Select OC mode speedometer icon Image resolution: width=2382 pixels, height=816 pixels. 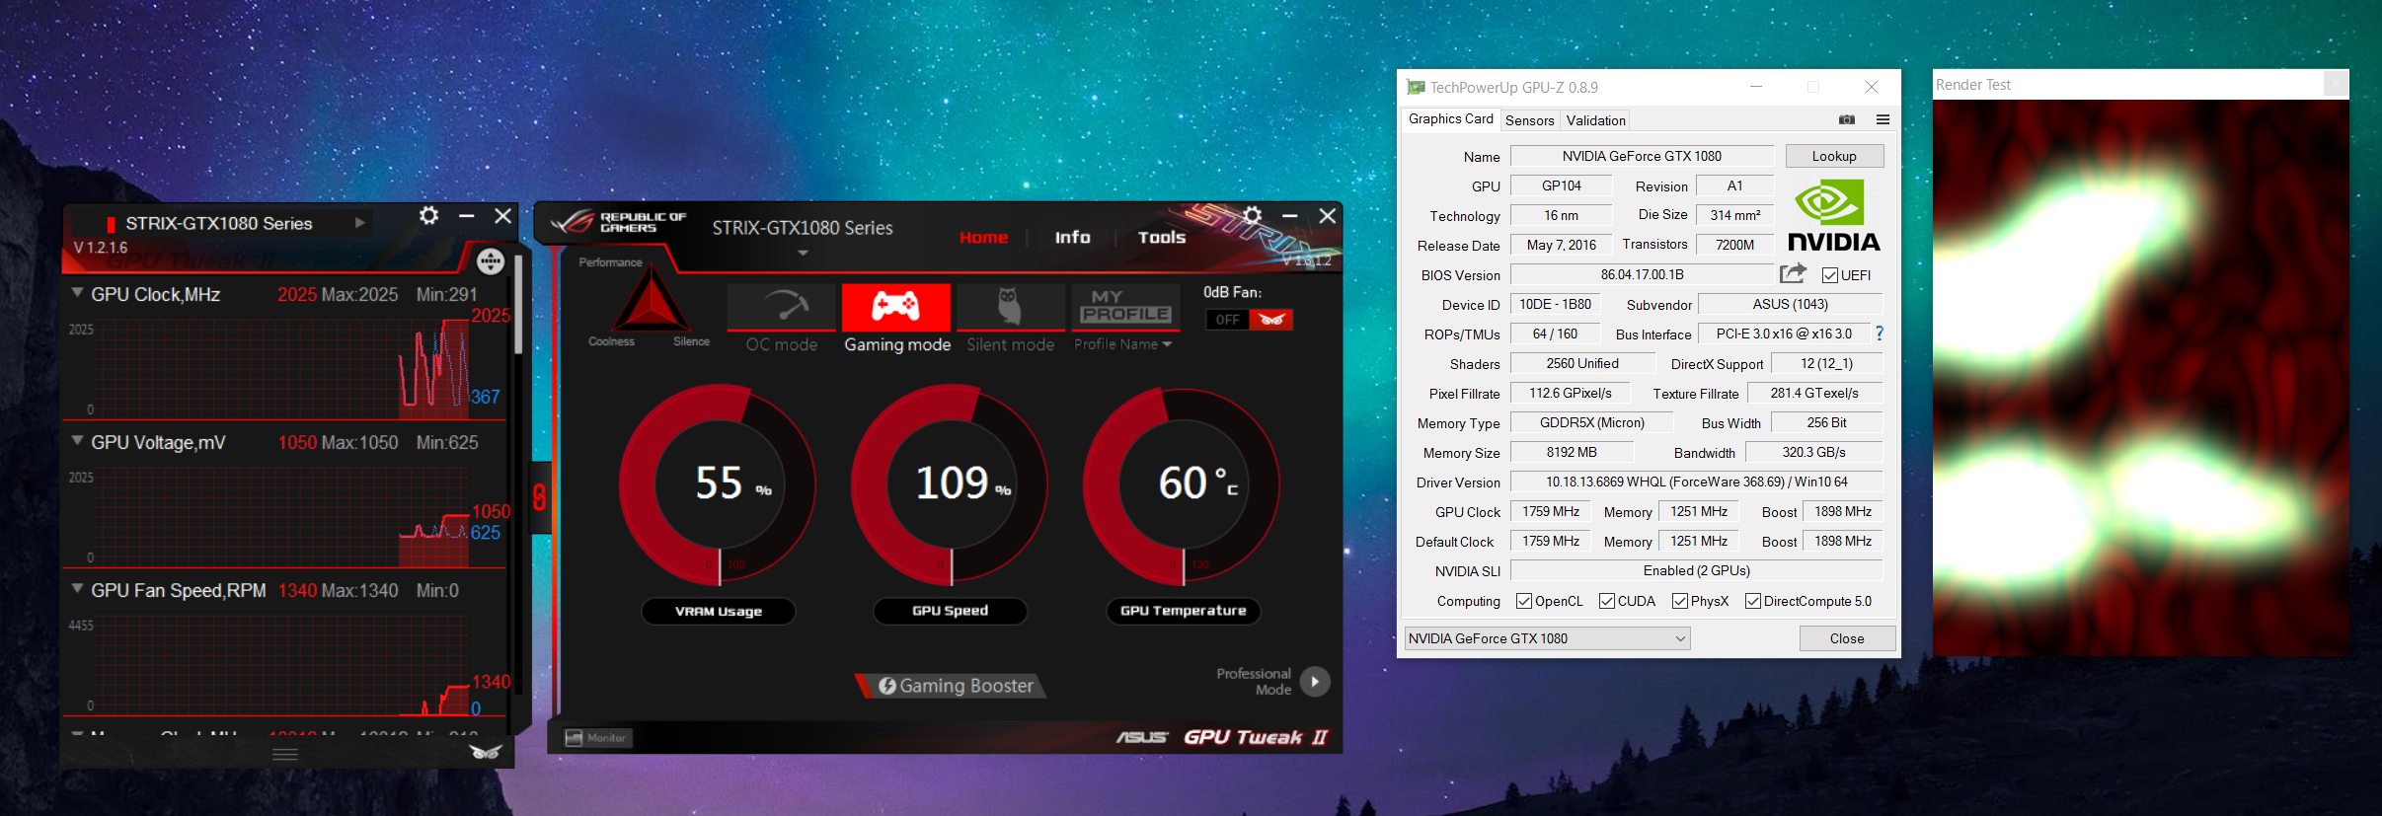(x=782, y=308)
